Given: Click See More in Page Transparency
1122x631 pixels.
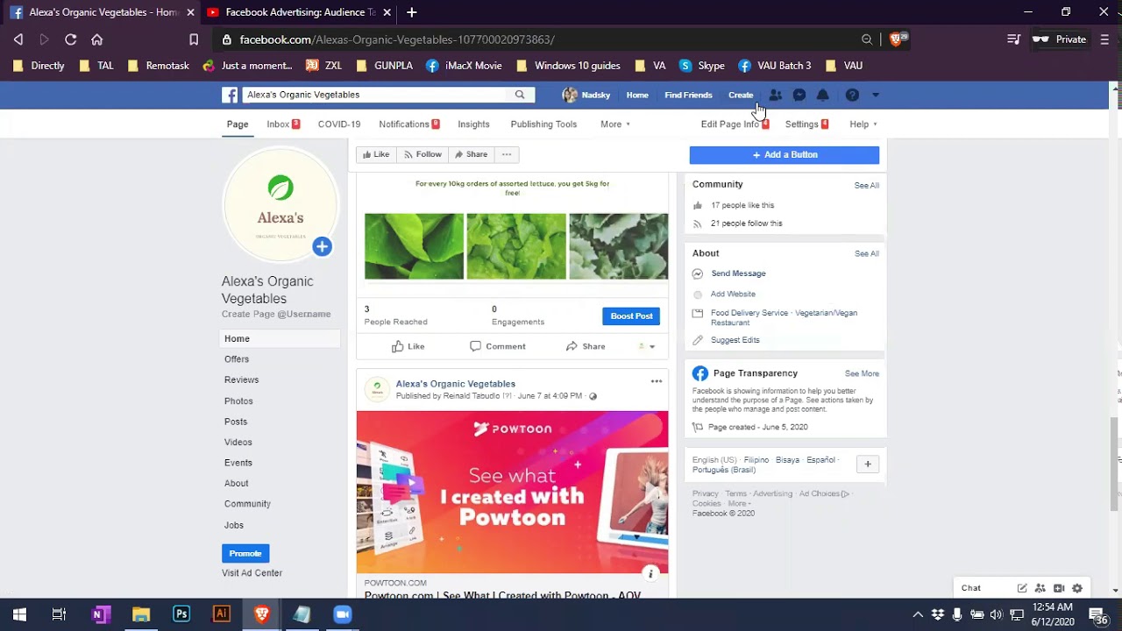Looking at the screenshot, I should [862, 373].
